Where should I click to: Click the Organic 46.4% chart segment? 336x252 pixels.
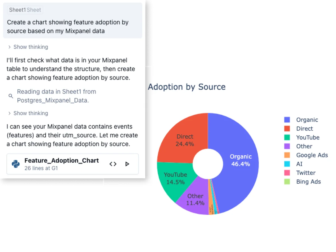click(x=241, y=160)
